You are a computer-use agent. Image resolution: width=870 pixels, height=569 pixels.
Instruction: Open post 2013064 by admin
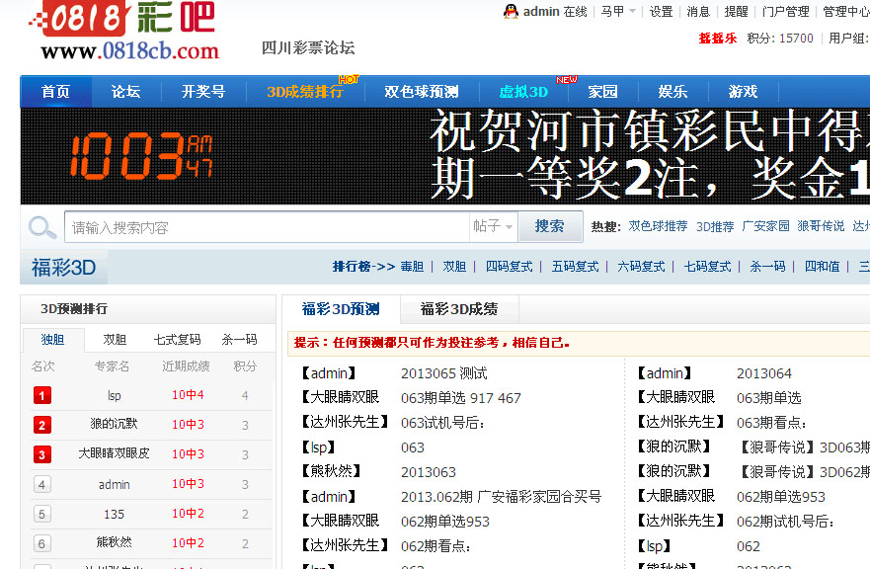tap(764, 373)
